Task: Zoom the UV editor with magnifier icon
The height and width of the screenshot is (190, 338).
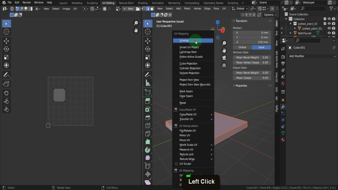Action: pos(136,23)
